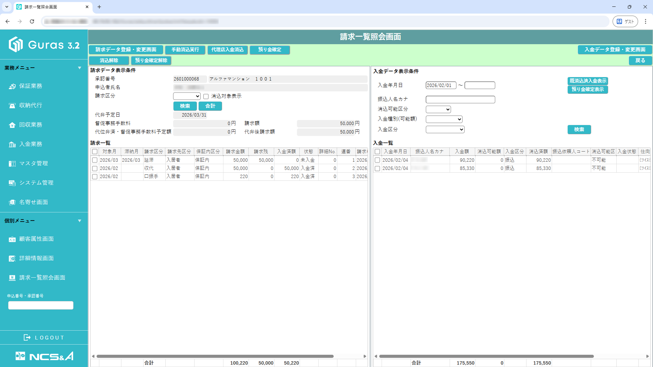653x367 pixels.
Task: Open 詳細情報画面 menu item
Action: pos(36,258)
